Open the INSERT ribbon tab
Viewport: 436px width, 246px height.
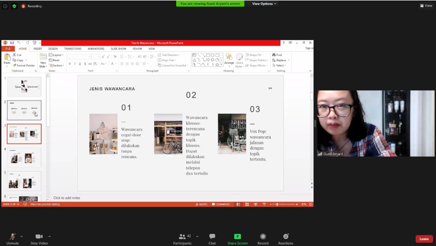[x=37, y=49]
